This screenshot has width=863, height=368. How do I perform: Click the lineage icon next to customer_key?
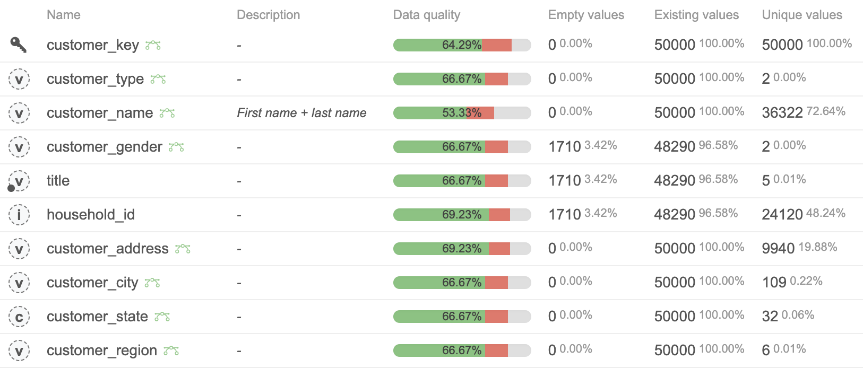point(153,46)
